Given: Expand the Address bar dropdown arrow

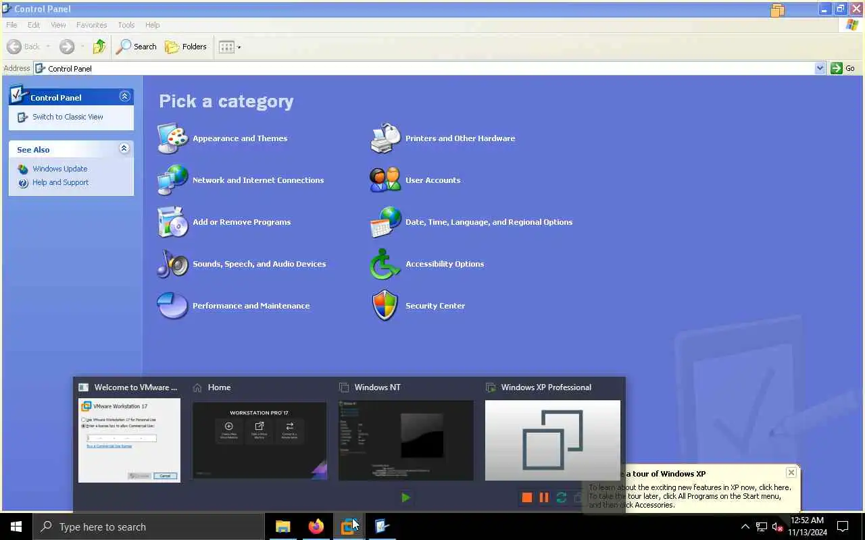Looking at the screenshot, I should click(820, 68).
